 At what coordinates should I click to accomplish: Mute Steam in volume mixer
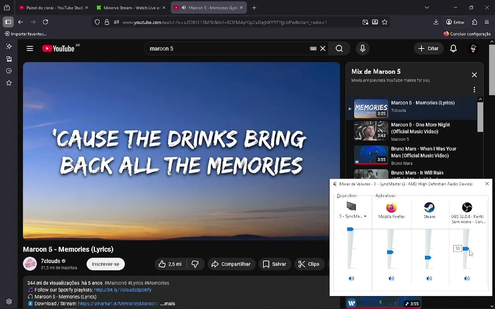click(429, 279)
